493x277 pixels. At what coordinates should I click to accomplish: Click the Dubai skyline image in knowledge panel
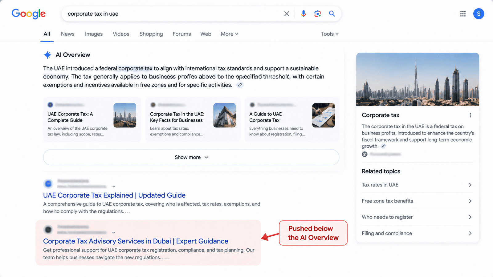coord(418,79)
